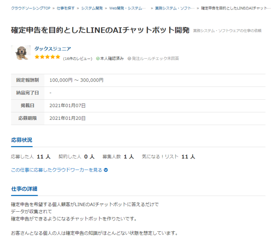Open client profile ダックスジュニア

pyautogui.click(x=53, y=49)
